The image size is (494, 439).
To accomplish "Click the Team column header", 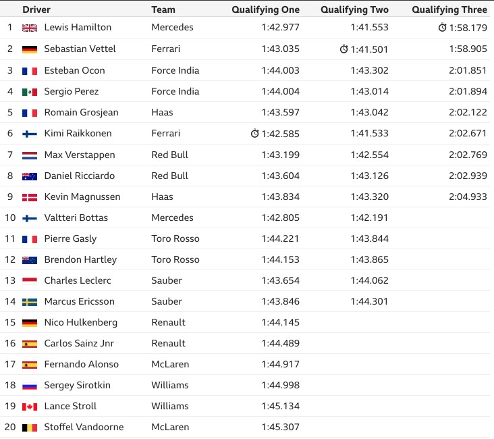I will pos(163,9).
